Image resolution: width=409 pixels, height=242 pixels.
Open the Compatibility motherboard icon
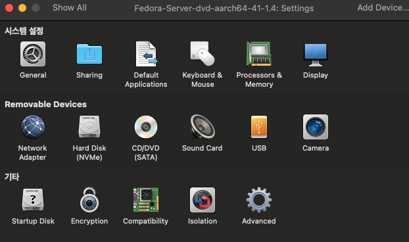pyautogui.click(x=146, y=200)
